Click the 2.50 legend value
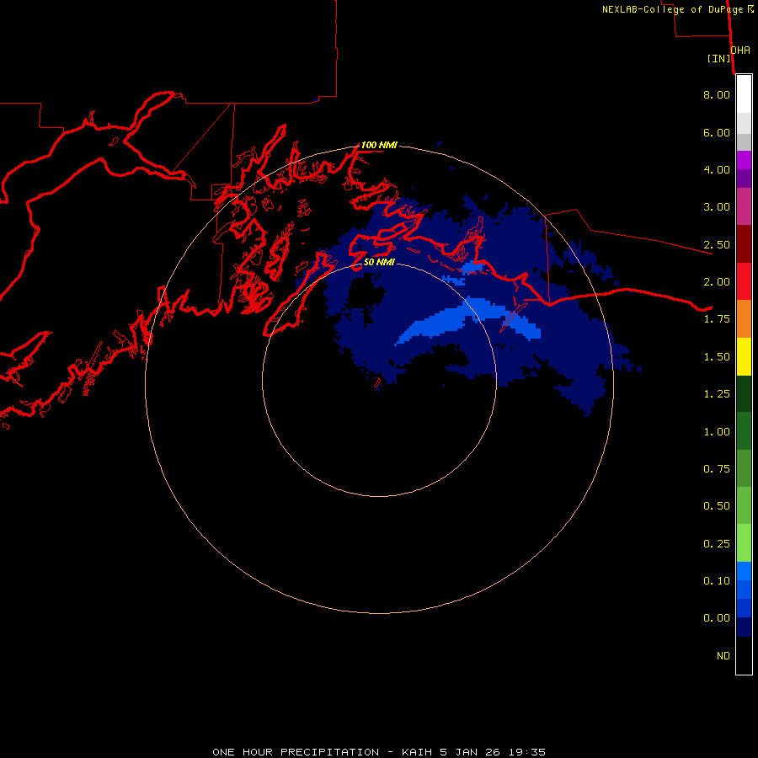Viewport: 758px width, 758px height. coord(717,244)
